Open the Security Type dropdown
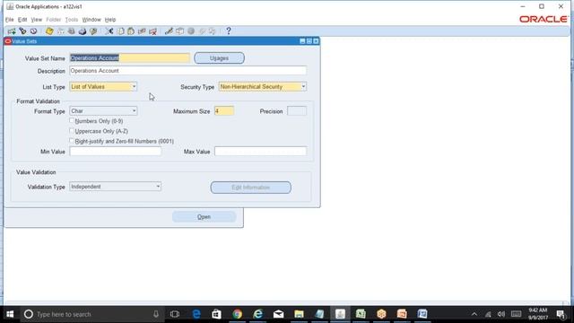 [303, 87]
